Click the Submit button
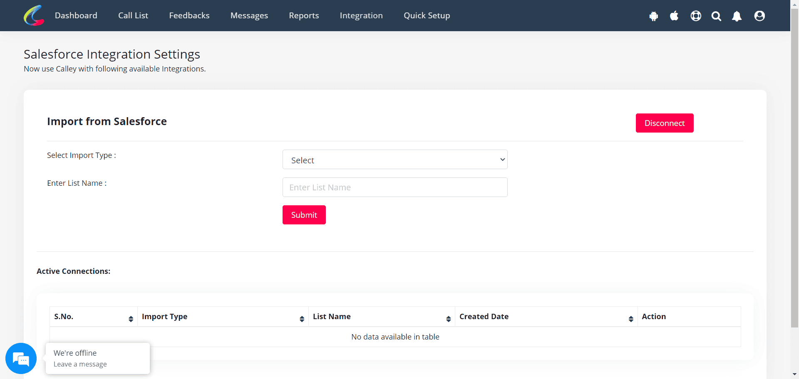Screen dimensions: 799x379 [304, 215]
